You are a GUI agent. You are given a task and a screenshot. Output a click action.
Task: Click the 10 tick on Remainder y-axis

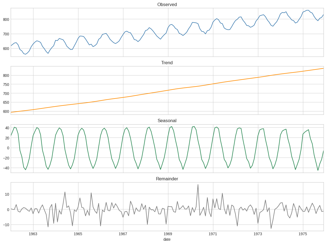7,194
